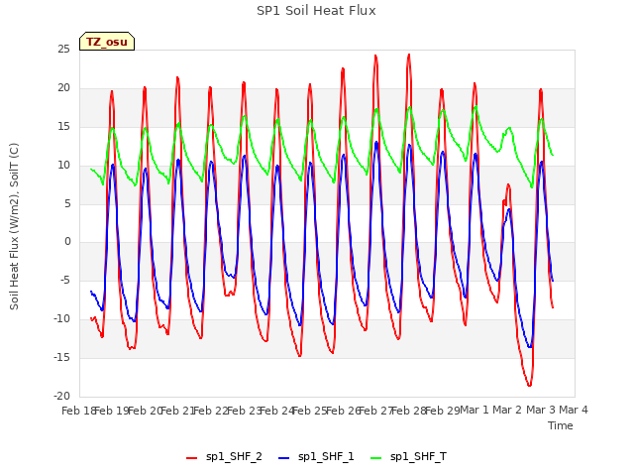This screenshot has width=634, height=476.
Task: Click the Mar 3 x-axis tick label
Action: (541, 410)
